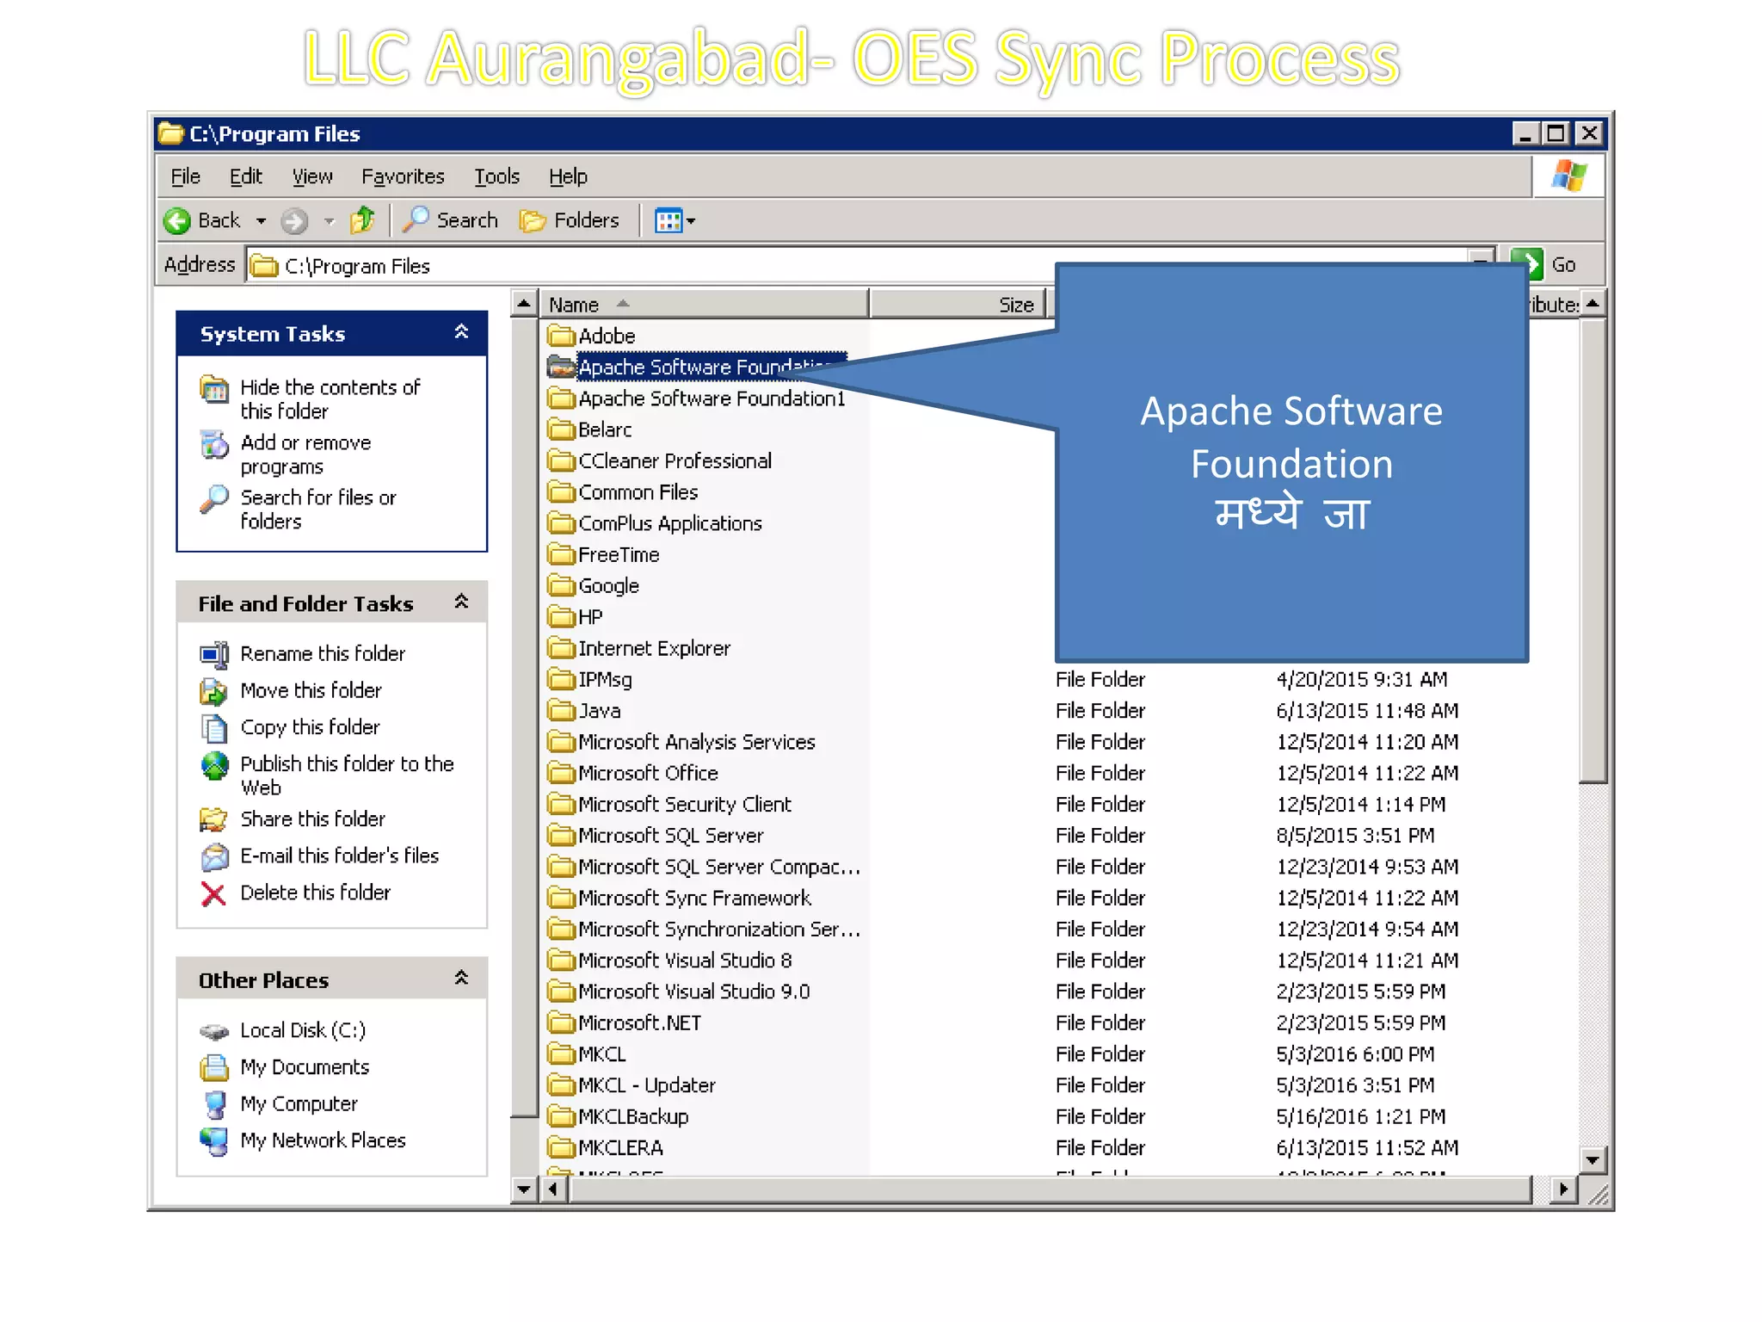Image resolution: width=1762 pixels, height=1322 pixels.
Task: Click the Up folder icon
Action: [362, 220]
